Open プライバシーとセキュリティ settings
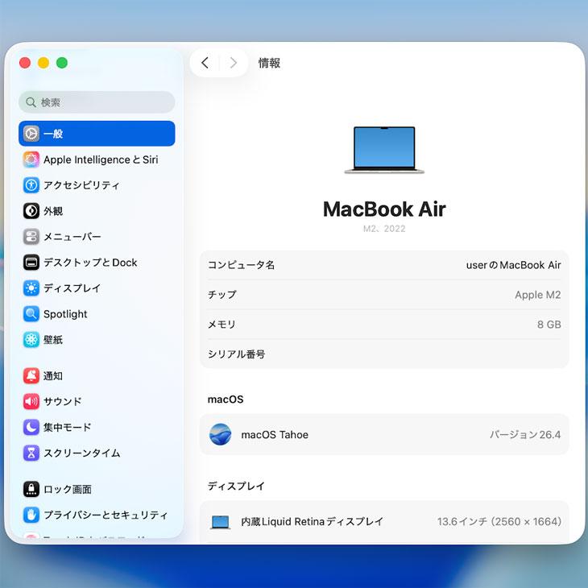Image resolution: width=588 pixels, height=588 pixels. click(x=97, y=515)
